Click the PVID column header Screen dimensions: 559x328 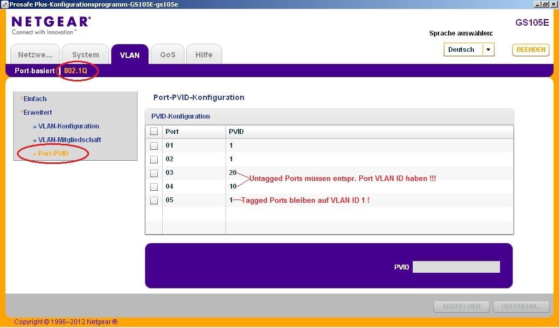coord(236,132)
